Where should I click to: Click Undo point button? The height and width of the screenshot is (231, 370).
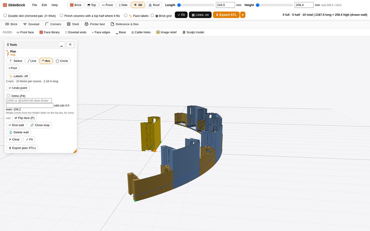[x=18, y=88]
